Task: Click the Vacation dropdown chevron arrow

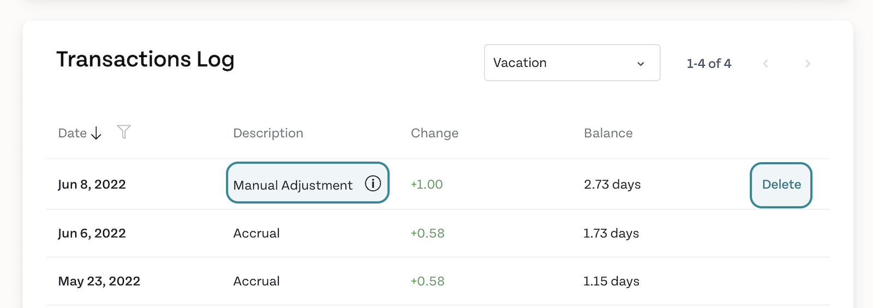Action: click(641, 64)
